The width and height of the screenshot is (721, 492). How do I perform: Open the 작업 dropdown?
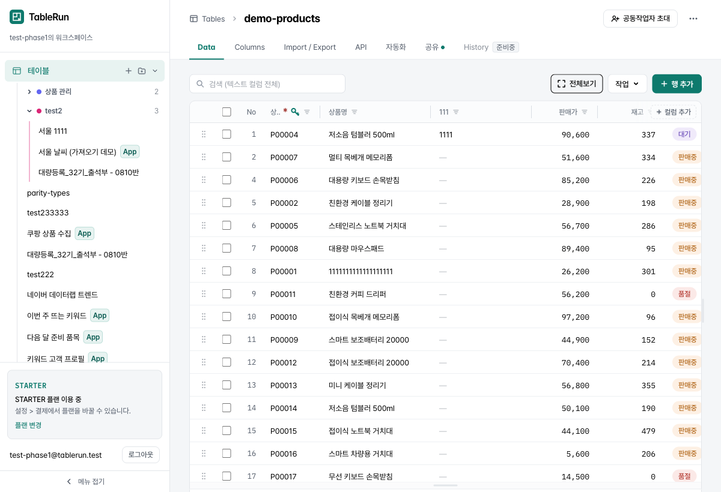click(627, 84)
